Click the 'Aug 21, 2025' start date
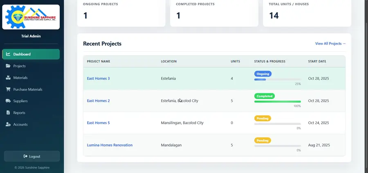The image size is (368, 173). point(319,145)
